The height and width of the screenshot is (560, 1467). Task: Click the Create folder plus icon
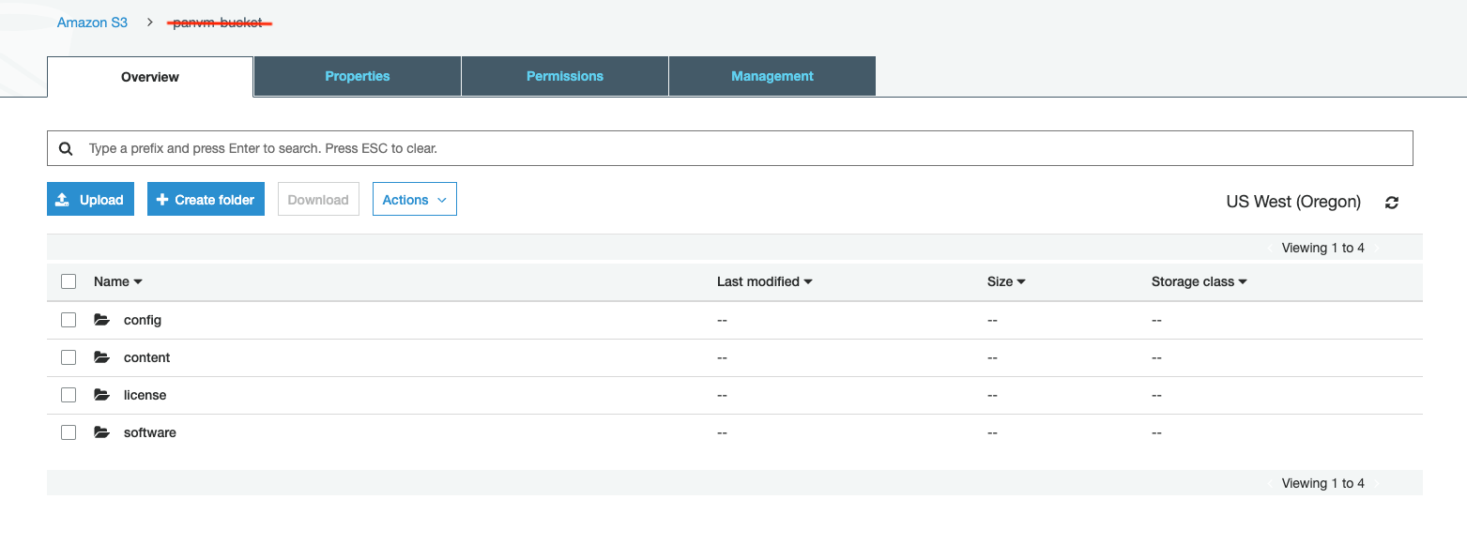click(x=161, y=199)
